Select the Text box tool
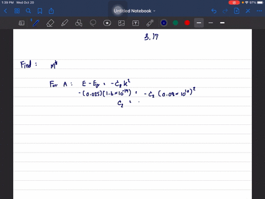The image size is (265, 199). (x=136, y=23)
